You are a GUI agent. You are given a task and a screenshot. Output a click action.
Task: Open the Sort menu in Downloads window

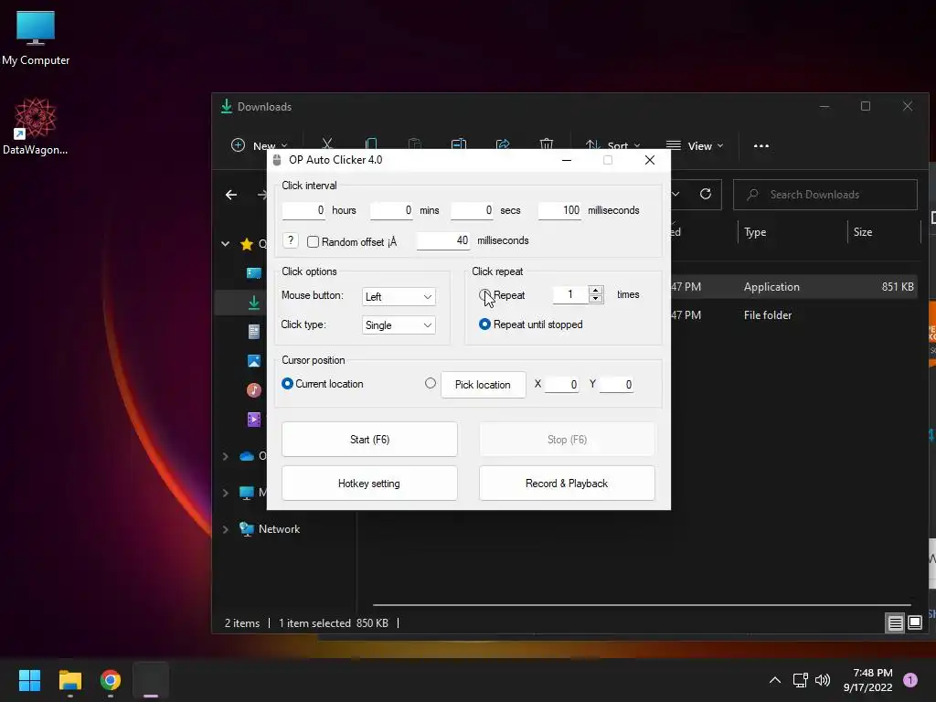(x=612, y=145)
